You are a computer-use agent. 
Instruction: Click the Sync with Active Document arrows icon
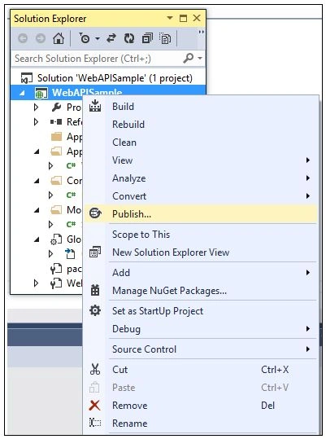(111, 38)
